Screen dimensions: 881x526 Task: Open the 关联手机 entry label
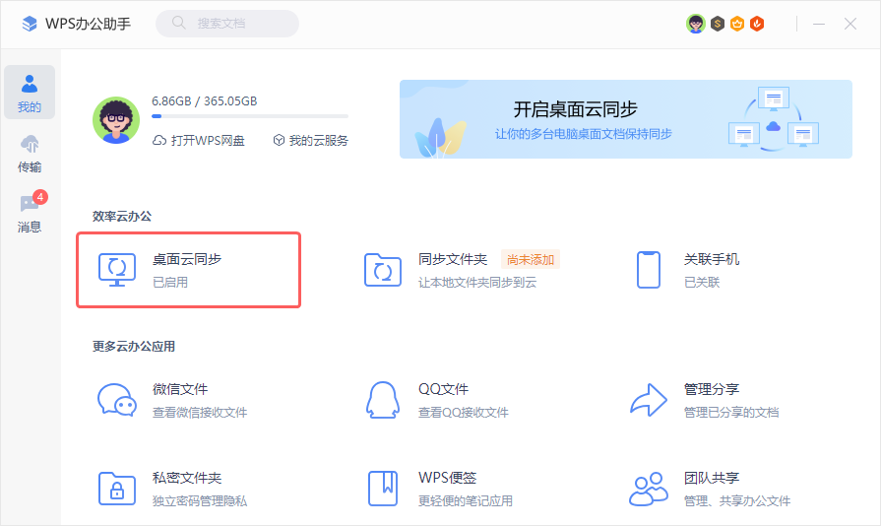click(x=712, y=259)
